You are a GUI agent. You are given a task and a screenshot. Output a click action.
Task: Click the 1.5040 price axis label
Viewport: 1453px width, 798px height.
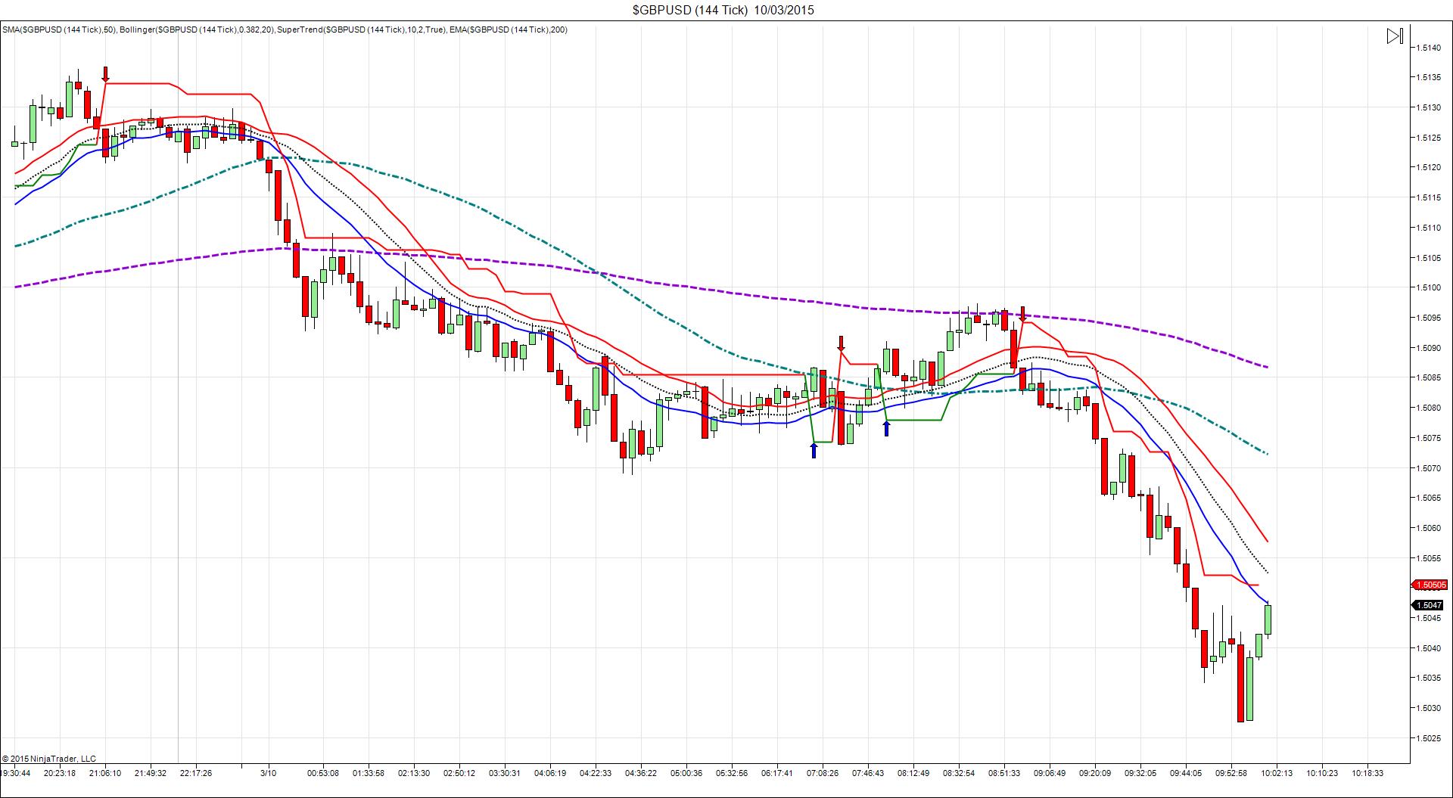pos(1428,648)
